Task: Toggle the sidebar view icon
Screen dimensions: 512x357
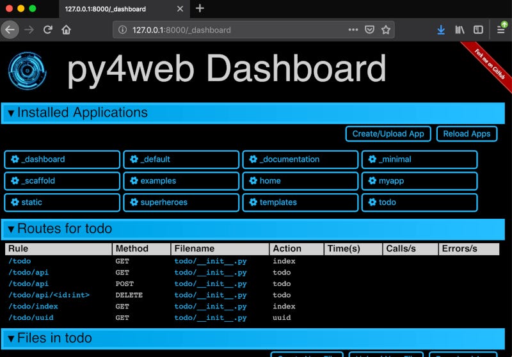Action: pos(478,30)
